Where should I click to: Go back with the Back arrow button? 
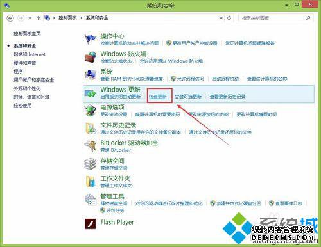pos(10,18)
